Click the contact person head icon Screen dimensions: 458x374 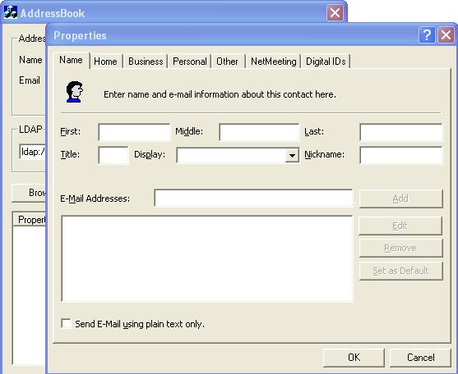click(75, 92)
